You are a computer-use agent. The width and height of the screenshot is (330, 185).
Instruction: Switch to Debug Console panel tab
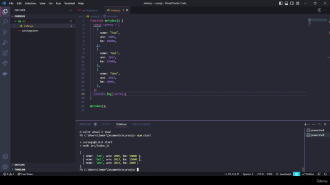[141, 124]
